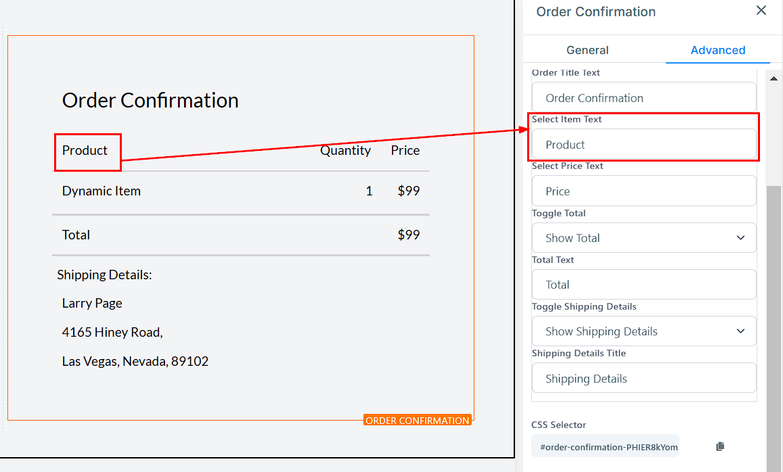The width and height of the screenshot is (783, 472).
Task: Focus the Shipping Details Title field
Action: (x=644, y=379)
